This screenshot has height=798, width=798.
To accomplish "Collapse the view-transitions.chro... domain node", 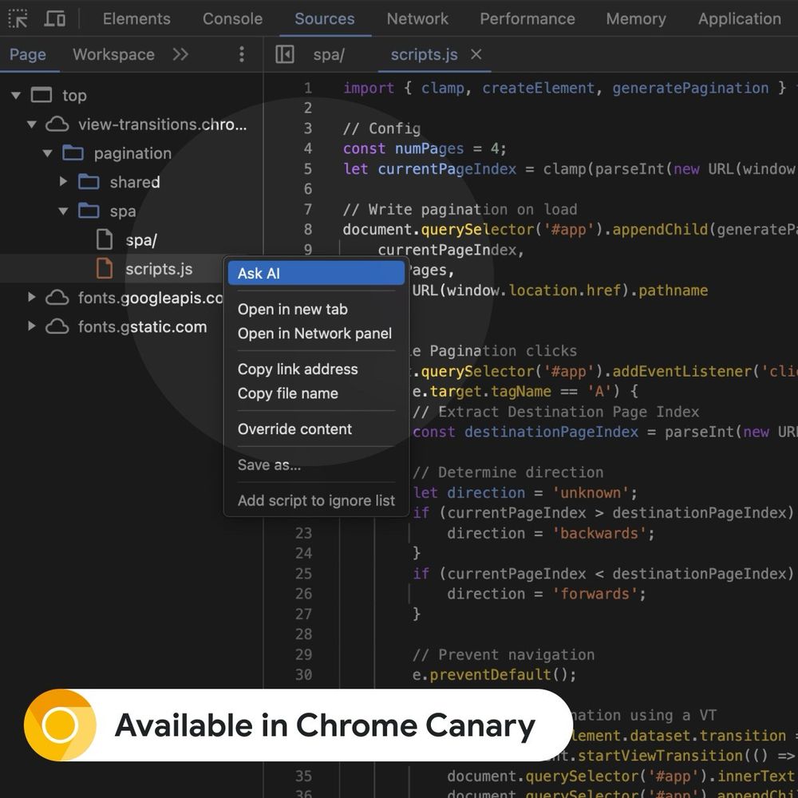I will pos(32,124).
